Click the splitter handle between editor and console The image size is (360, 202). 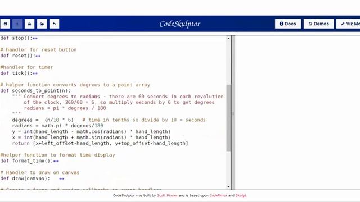[233, 113]
